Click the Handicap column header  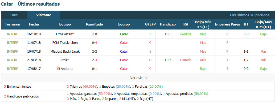click(x=168, y=24)
